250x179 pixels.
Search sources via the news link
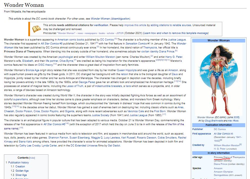(80, 33)
